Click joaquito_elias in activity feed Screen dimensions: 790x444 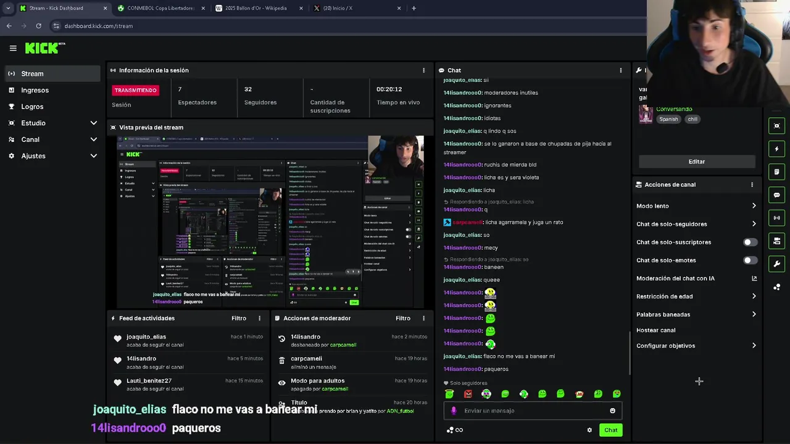(x=146, y=337)
